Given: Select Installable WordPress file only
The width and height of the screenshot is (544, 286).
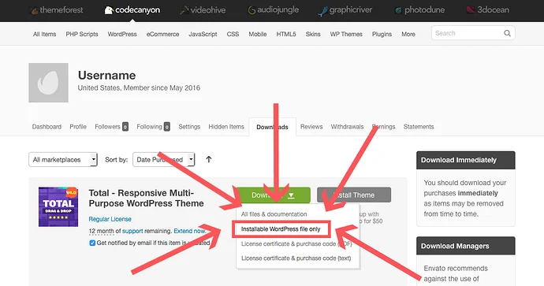Looking at the screenshot, I should pyautogui.click(x=281, y=229).
